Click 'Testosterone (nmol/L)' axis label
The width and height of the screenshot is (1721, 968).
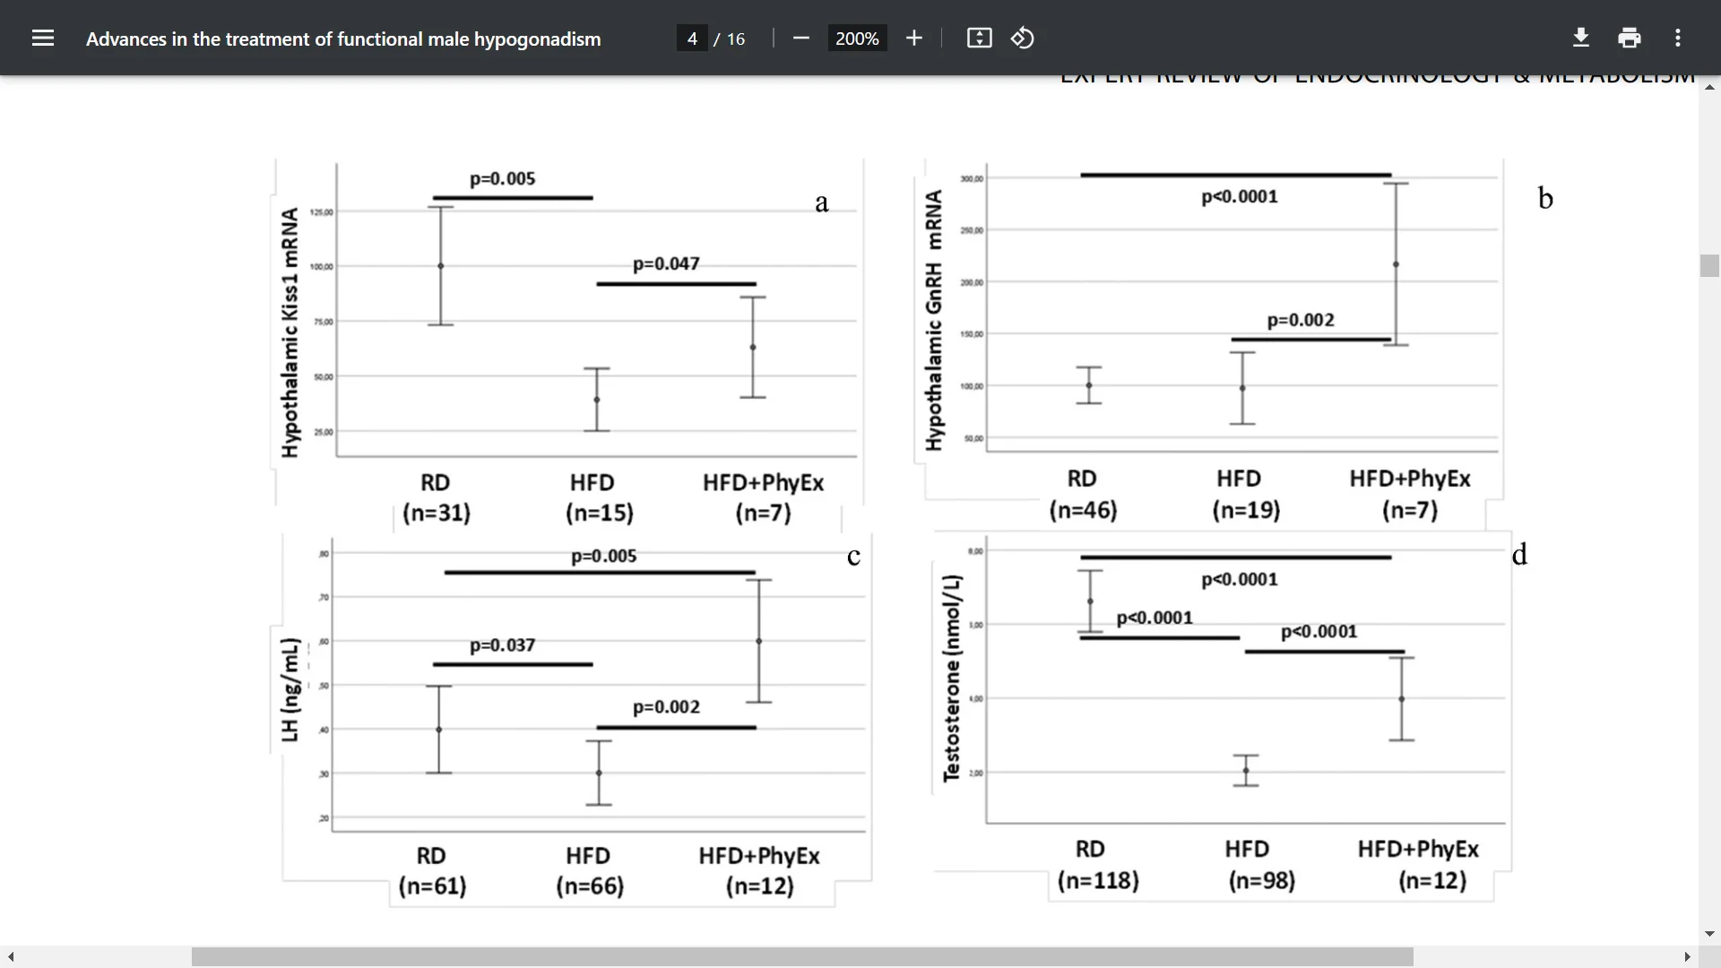click(951, 678)
